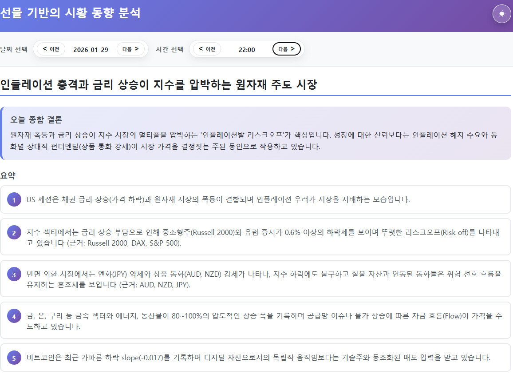Select the date value 2026-01-29
Screen dimensions: 513x374
(x=91, y=49)
